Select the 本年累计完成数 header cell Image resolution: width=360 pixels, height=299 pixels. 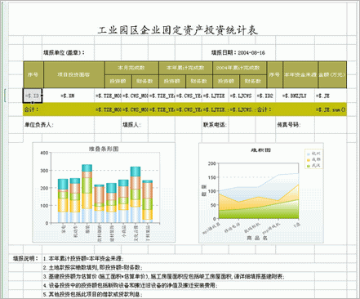pyautogui.click(x=185, y=68)
